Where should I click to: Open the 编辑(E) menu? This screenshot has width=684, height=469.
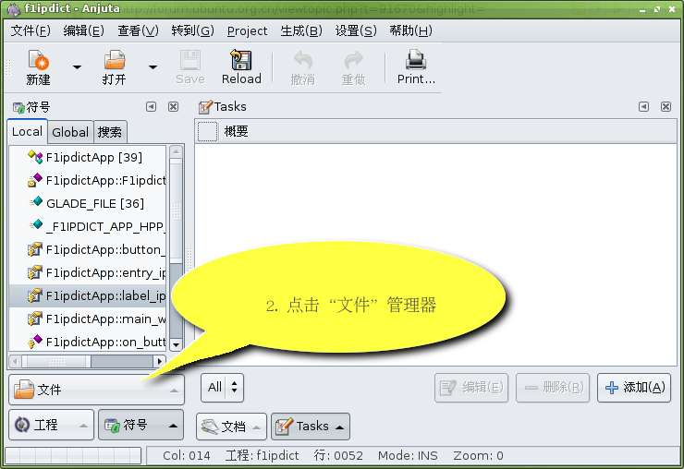pyautogui.click(x=84, y=30)
